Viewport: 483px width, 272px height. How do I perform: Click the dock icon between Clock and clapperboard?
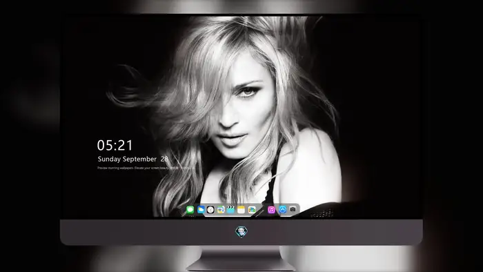coord(221,210)
